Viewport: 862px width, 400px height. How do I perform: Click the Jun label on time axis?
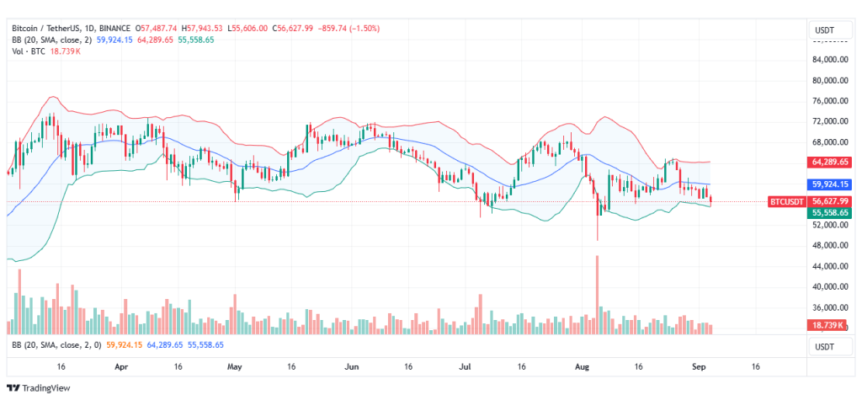[x=352, y=367]
